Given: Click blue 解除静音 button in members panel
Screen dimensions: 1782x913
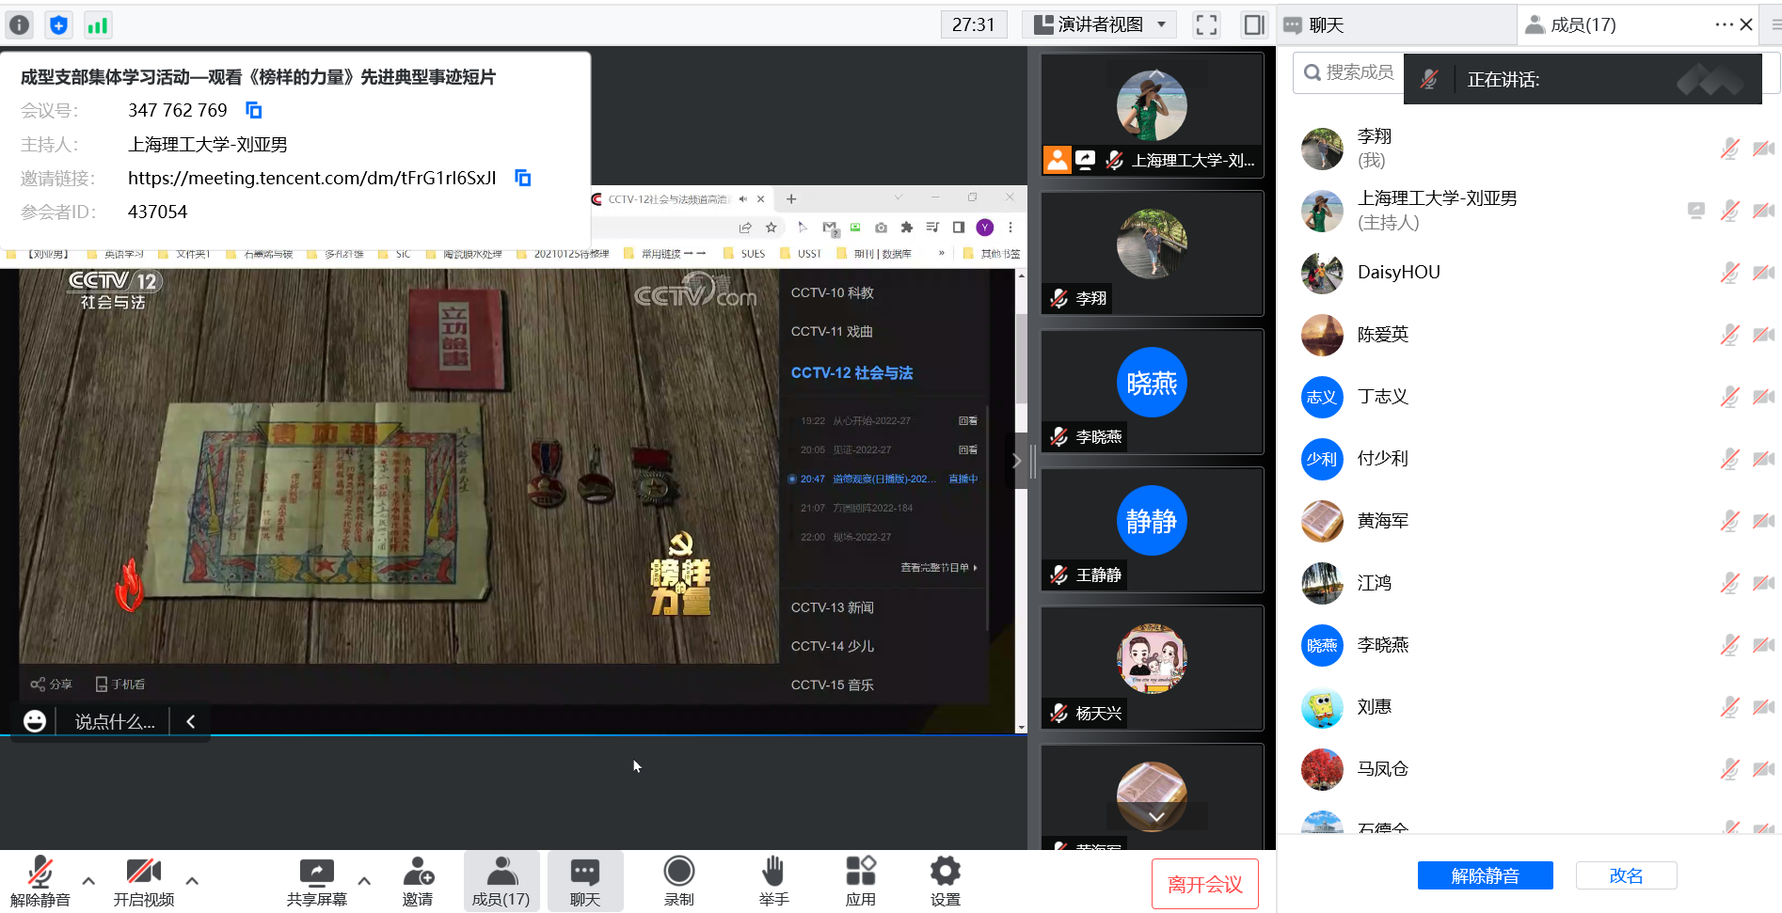Looking at the screenshot, I should click(1485, 875).
